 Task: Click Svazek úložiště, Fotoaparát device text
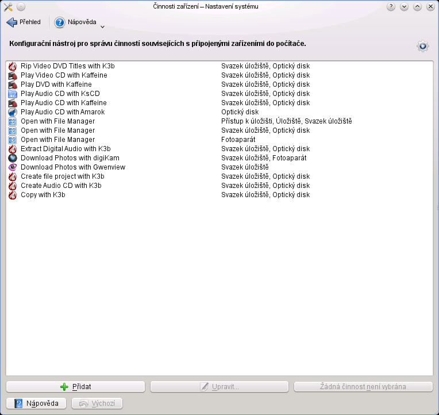click(264, 158)
